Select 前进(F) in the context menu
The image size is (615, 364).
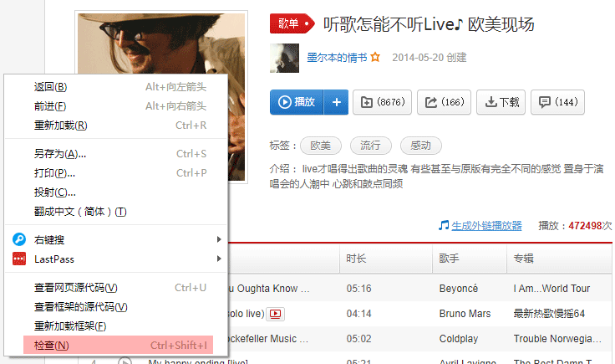pos(116,106)
